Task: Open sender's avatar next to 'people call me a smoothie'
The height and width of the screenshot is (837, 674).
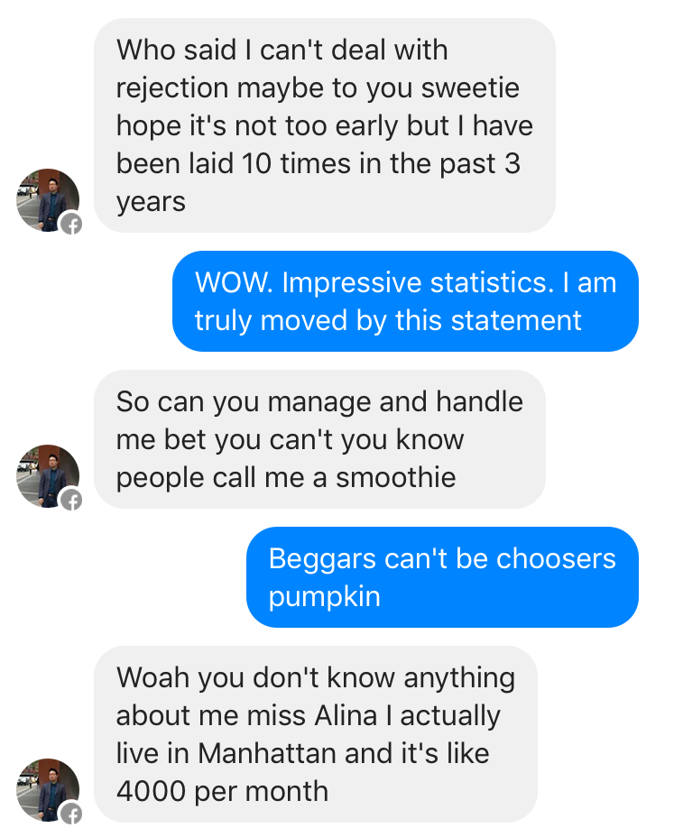Action: click(48, 476)
